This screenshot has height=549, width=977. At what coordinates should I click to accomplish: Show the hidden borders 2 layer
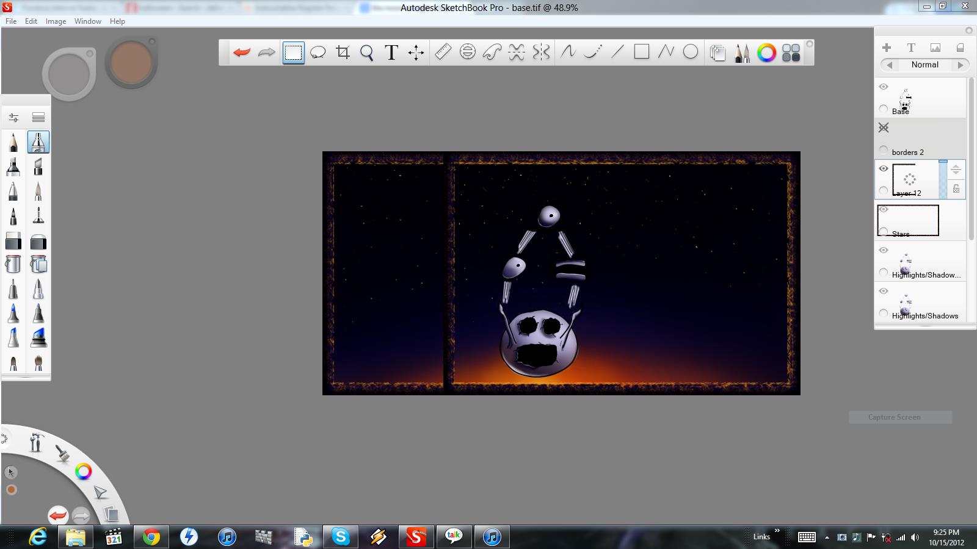point(884,127)
